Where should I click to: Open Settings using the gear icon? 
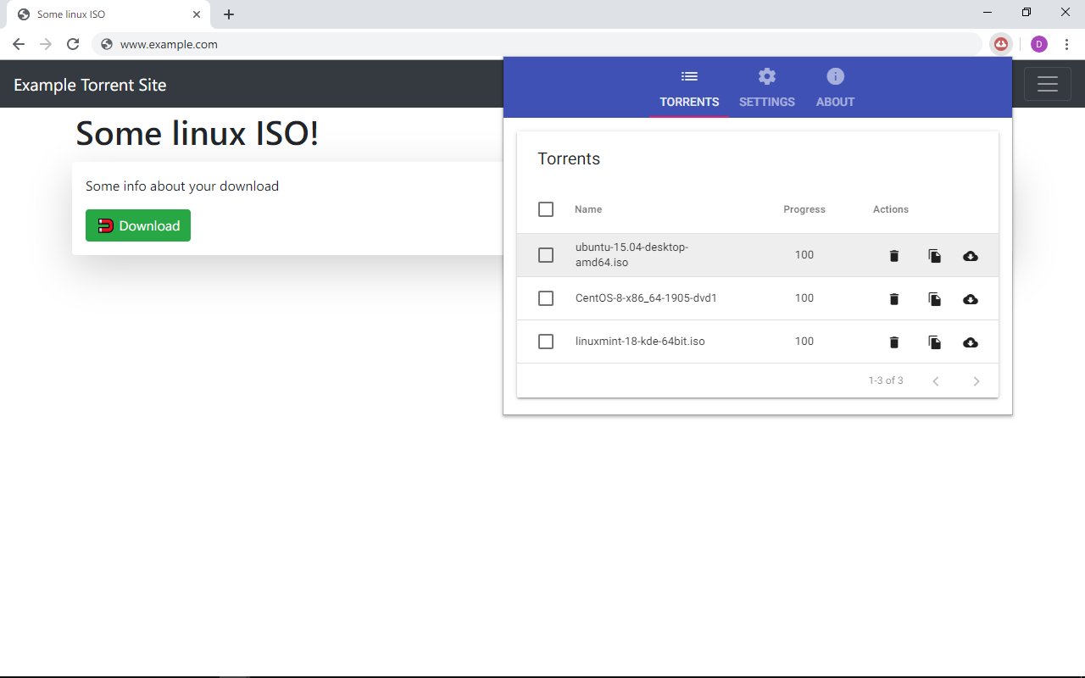coord(766,75)
